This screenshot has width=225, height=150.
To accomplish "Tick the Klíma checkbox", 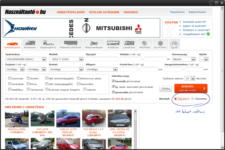I will [28, 84].
